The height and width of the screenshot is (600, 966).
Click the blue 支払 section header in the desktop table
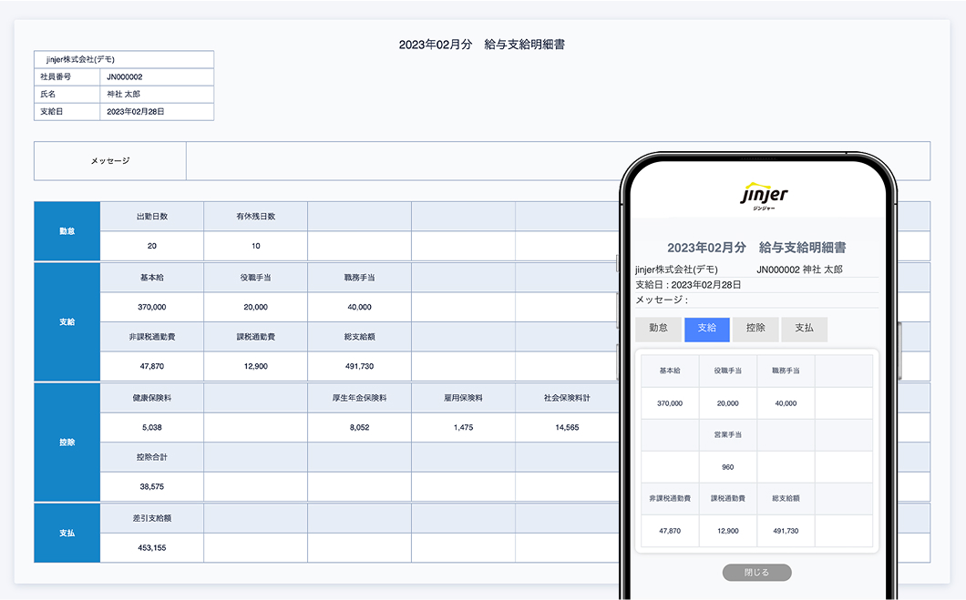[x=67, y=533]
